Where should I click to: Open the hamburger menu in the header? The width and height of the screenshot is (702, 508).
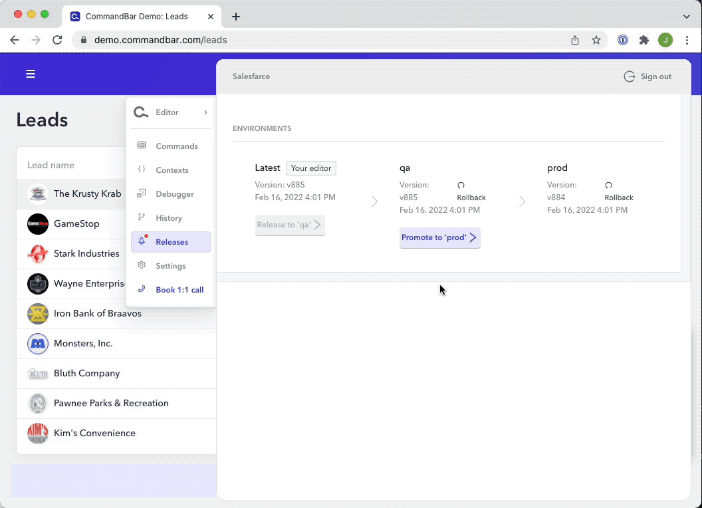click(31, 74)
